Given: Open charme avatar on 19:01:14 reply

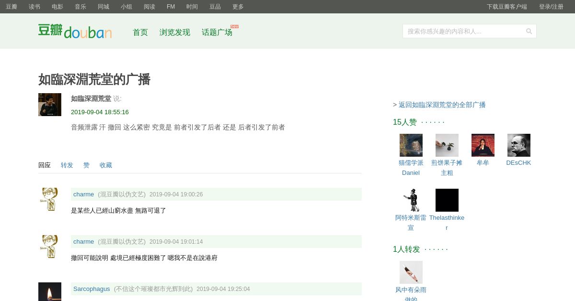Looking at the screenshot, I should (x=50, y=247).
